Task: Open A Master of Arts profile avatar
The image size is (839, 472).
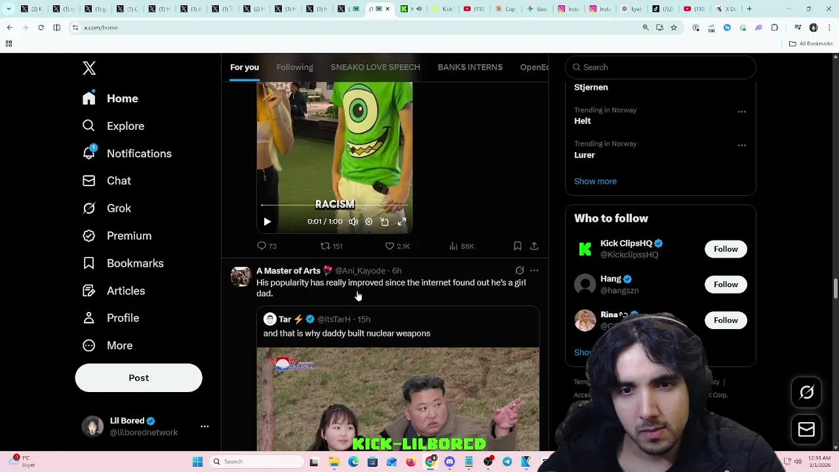Action: tap(241, 277)
